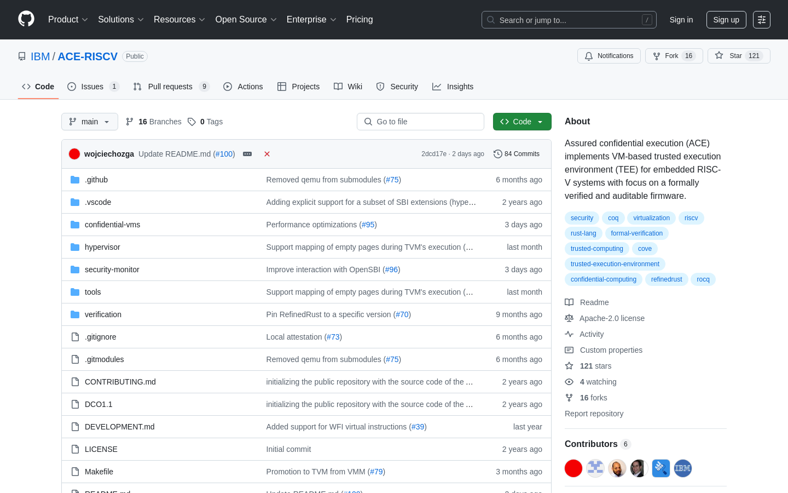Focus the Search or jump to field
Image resolution: width=788 pixels, height=493 pixels.
pos(569,20)
